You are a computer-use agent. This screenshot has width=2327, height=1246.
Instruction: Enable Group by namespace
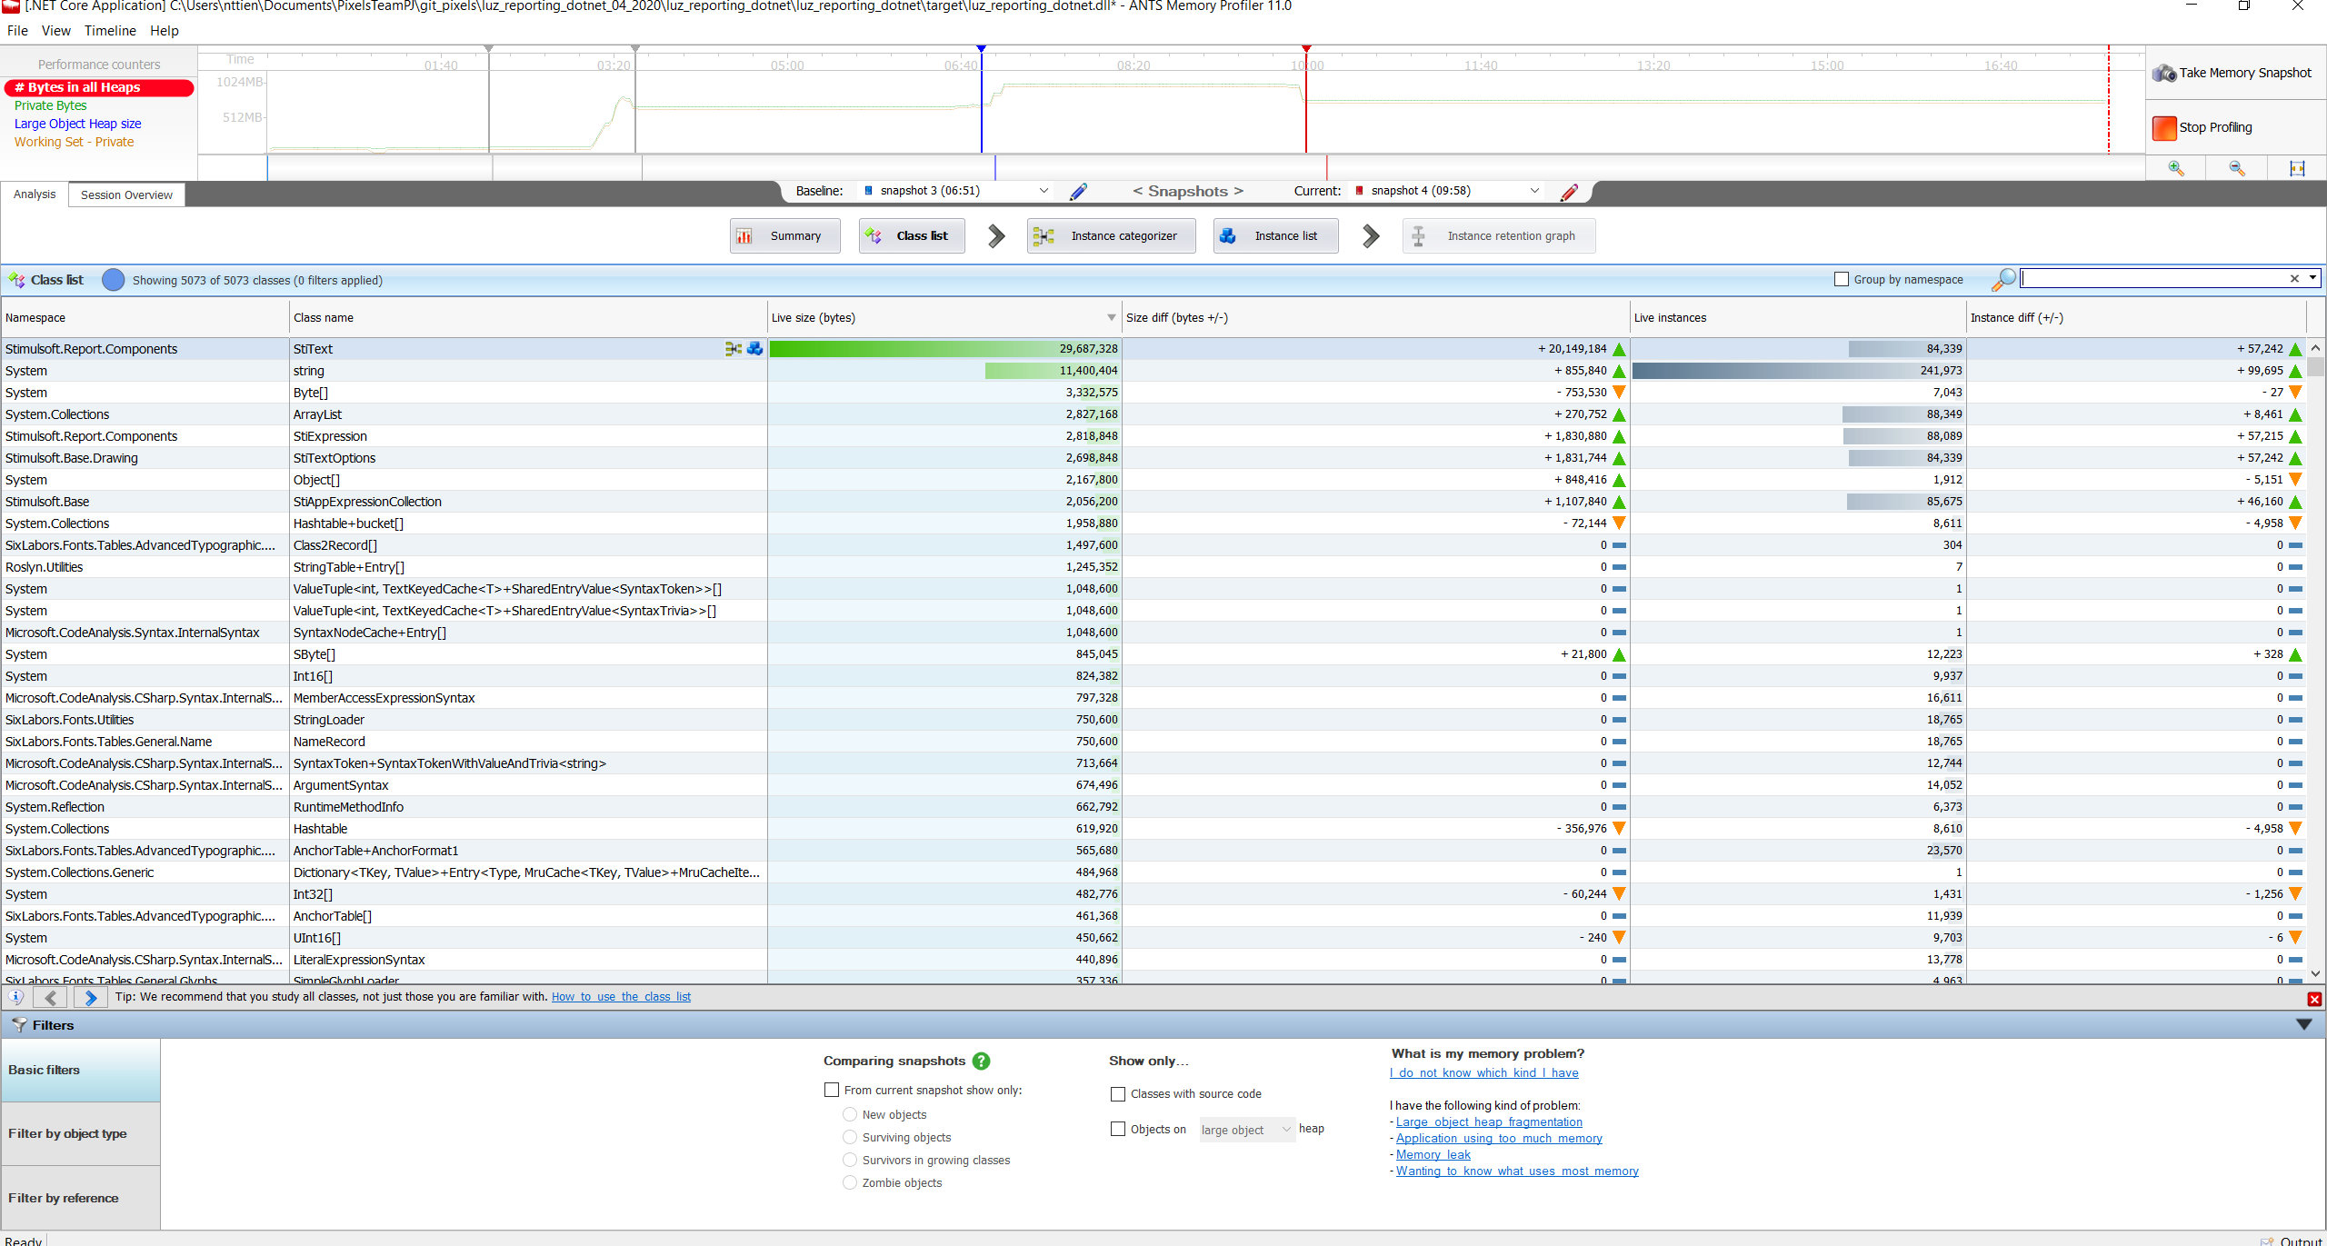coord(1842,280)
